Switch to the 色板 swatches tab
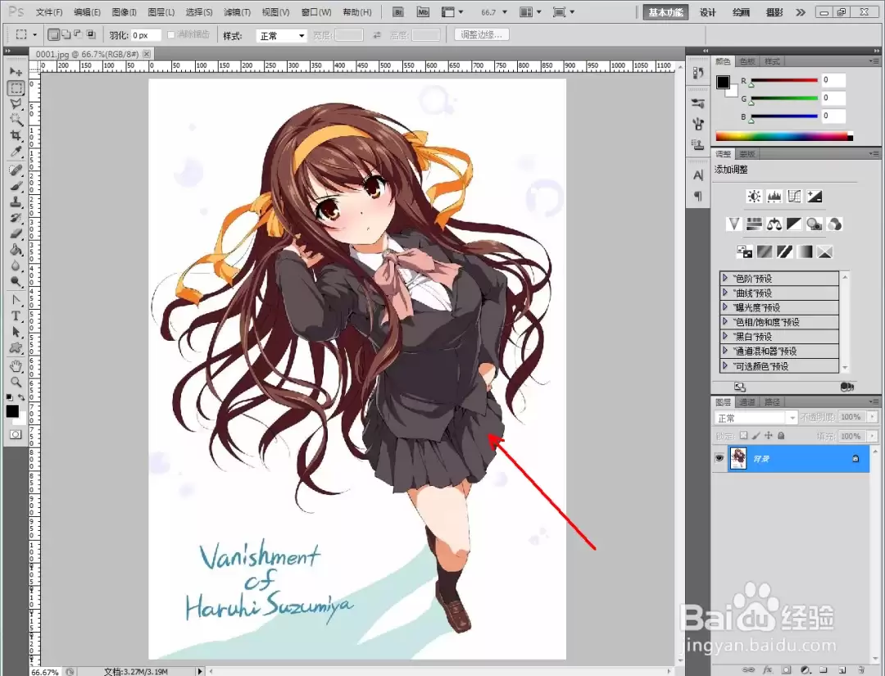This screenshot has height=676, width=885. click(x=747, y=61)
